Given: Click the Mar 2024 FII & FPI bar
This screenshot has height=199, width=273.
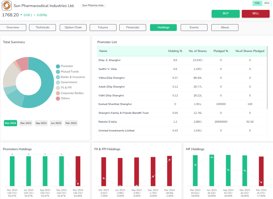Looking at the screenshot, I should tap(170, 171).
